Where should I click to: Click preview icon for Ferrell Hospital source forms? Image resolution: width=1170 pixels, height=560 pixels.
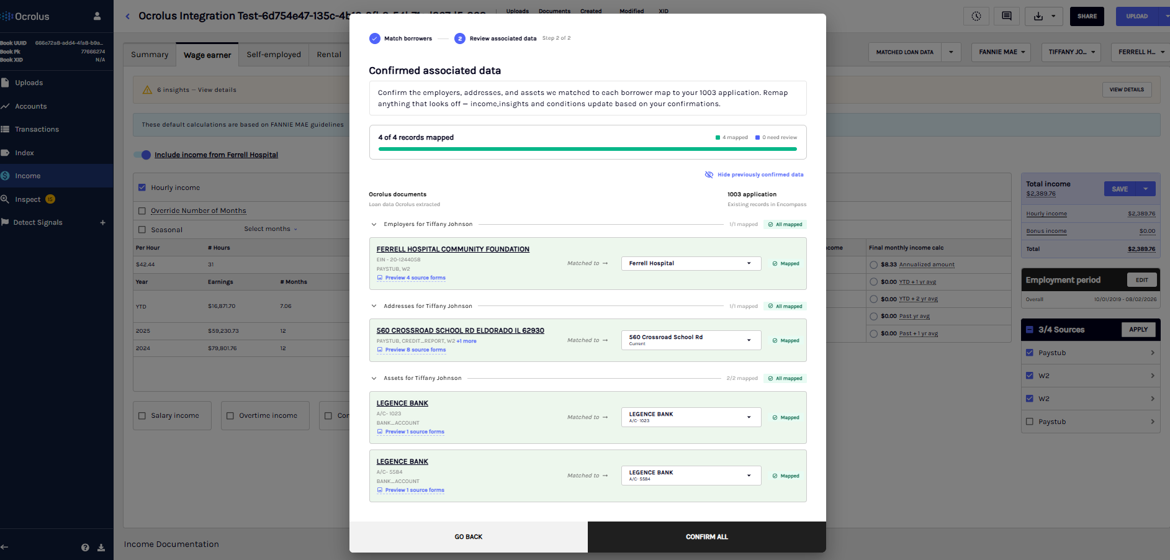[x=380, y=278]
